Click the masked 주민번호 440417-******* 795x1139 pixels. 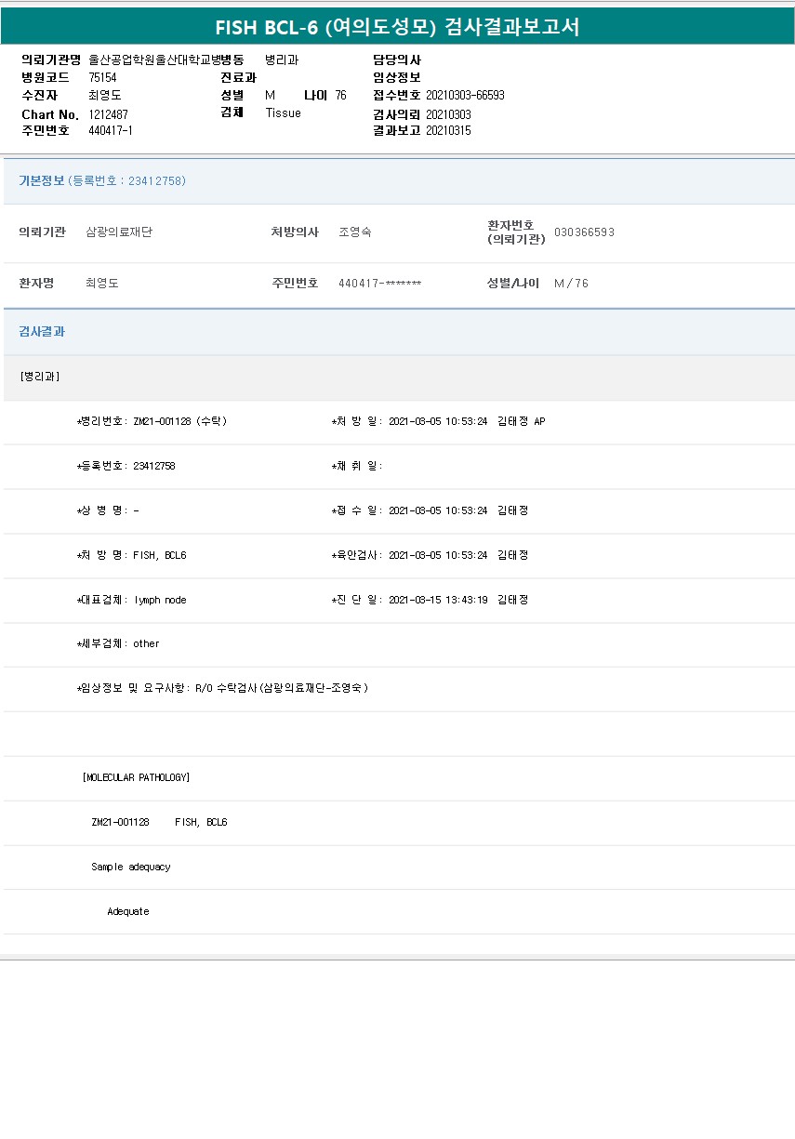(379, 284)
